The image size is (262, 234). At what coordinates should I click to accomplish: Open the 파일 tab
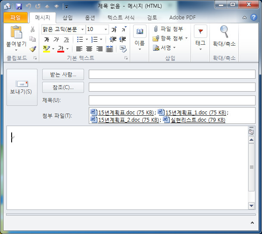pyautogui.click(x=16, y=18)
